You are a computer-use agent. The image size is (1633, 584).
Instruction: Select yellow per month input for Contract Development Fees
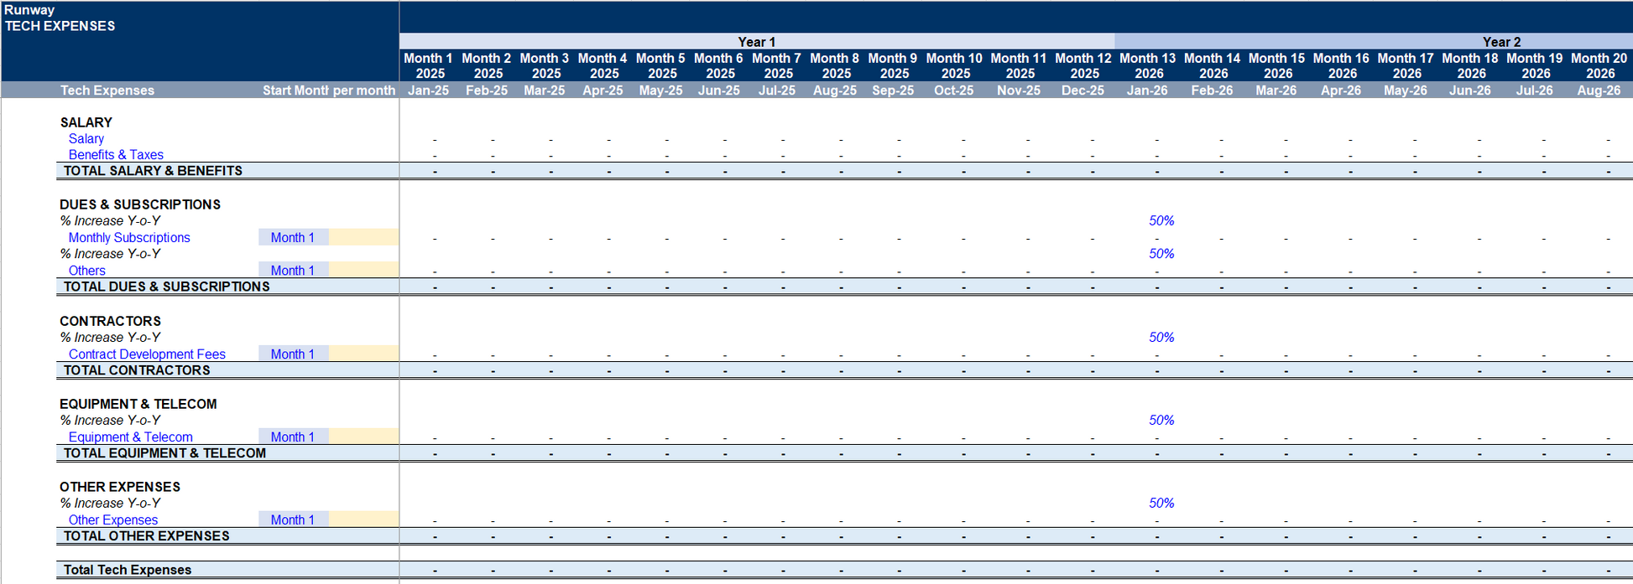point(363,354)
